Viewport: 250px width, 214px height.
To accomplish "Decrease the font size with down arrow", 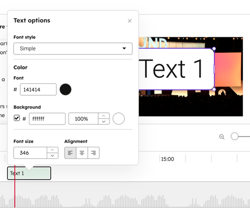I will (x=52, y=156).
